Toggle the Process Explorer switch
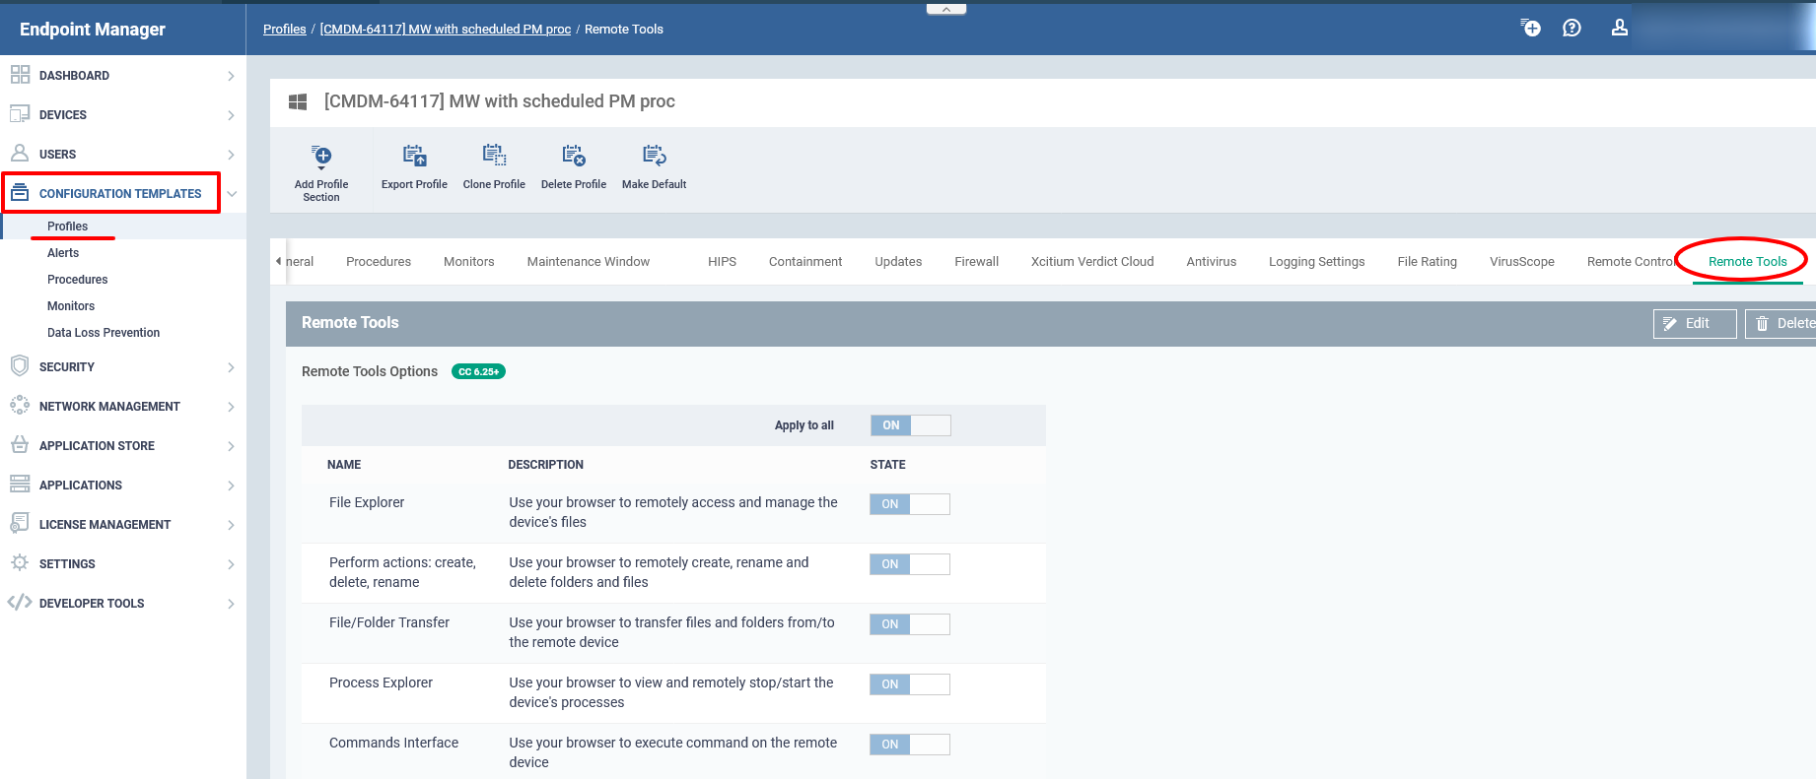1816x779 pixels. click(910, 684)
